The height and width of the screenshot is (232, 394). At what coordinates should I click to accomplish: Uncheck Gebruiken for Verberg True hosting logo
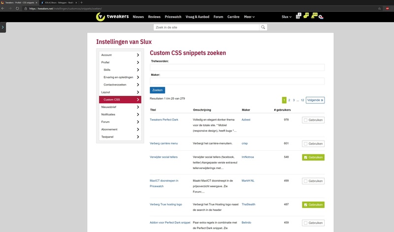point(313,204)
